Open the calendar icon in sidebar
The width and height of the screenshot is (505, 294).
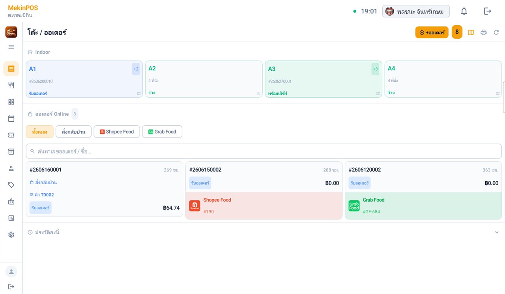[11, 119]
